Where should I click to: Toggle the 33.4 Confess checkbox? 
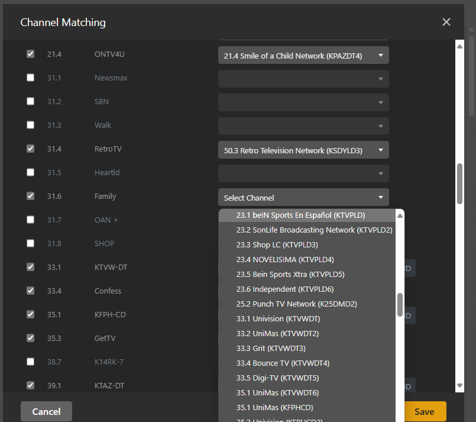[30, 291]
